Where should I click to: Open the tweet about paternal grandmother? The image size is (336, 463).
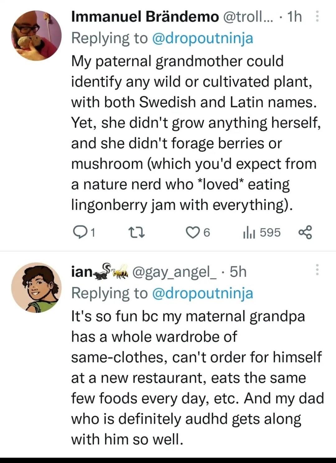(193, 133)
